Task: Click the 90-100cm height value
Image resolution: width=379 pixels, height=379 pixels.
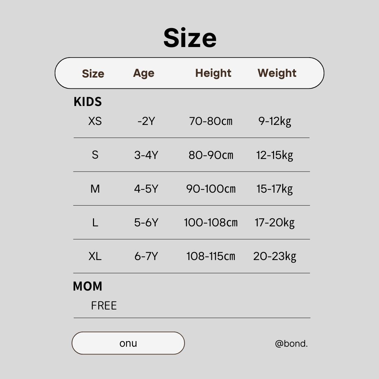Action: pos(211,189)
